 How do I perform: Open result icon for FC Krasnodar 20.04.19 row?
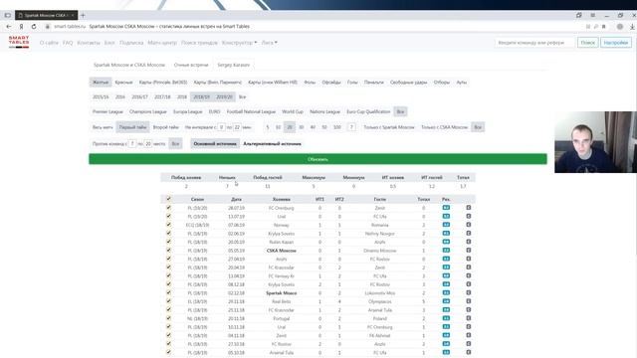(x=446, y=268)
